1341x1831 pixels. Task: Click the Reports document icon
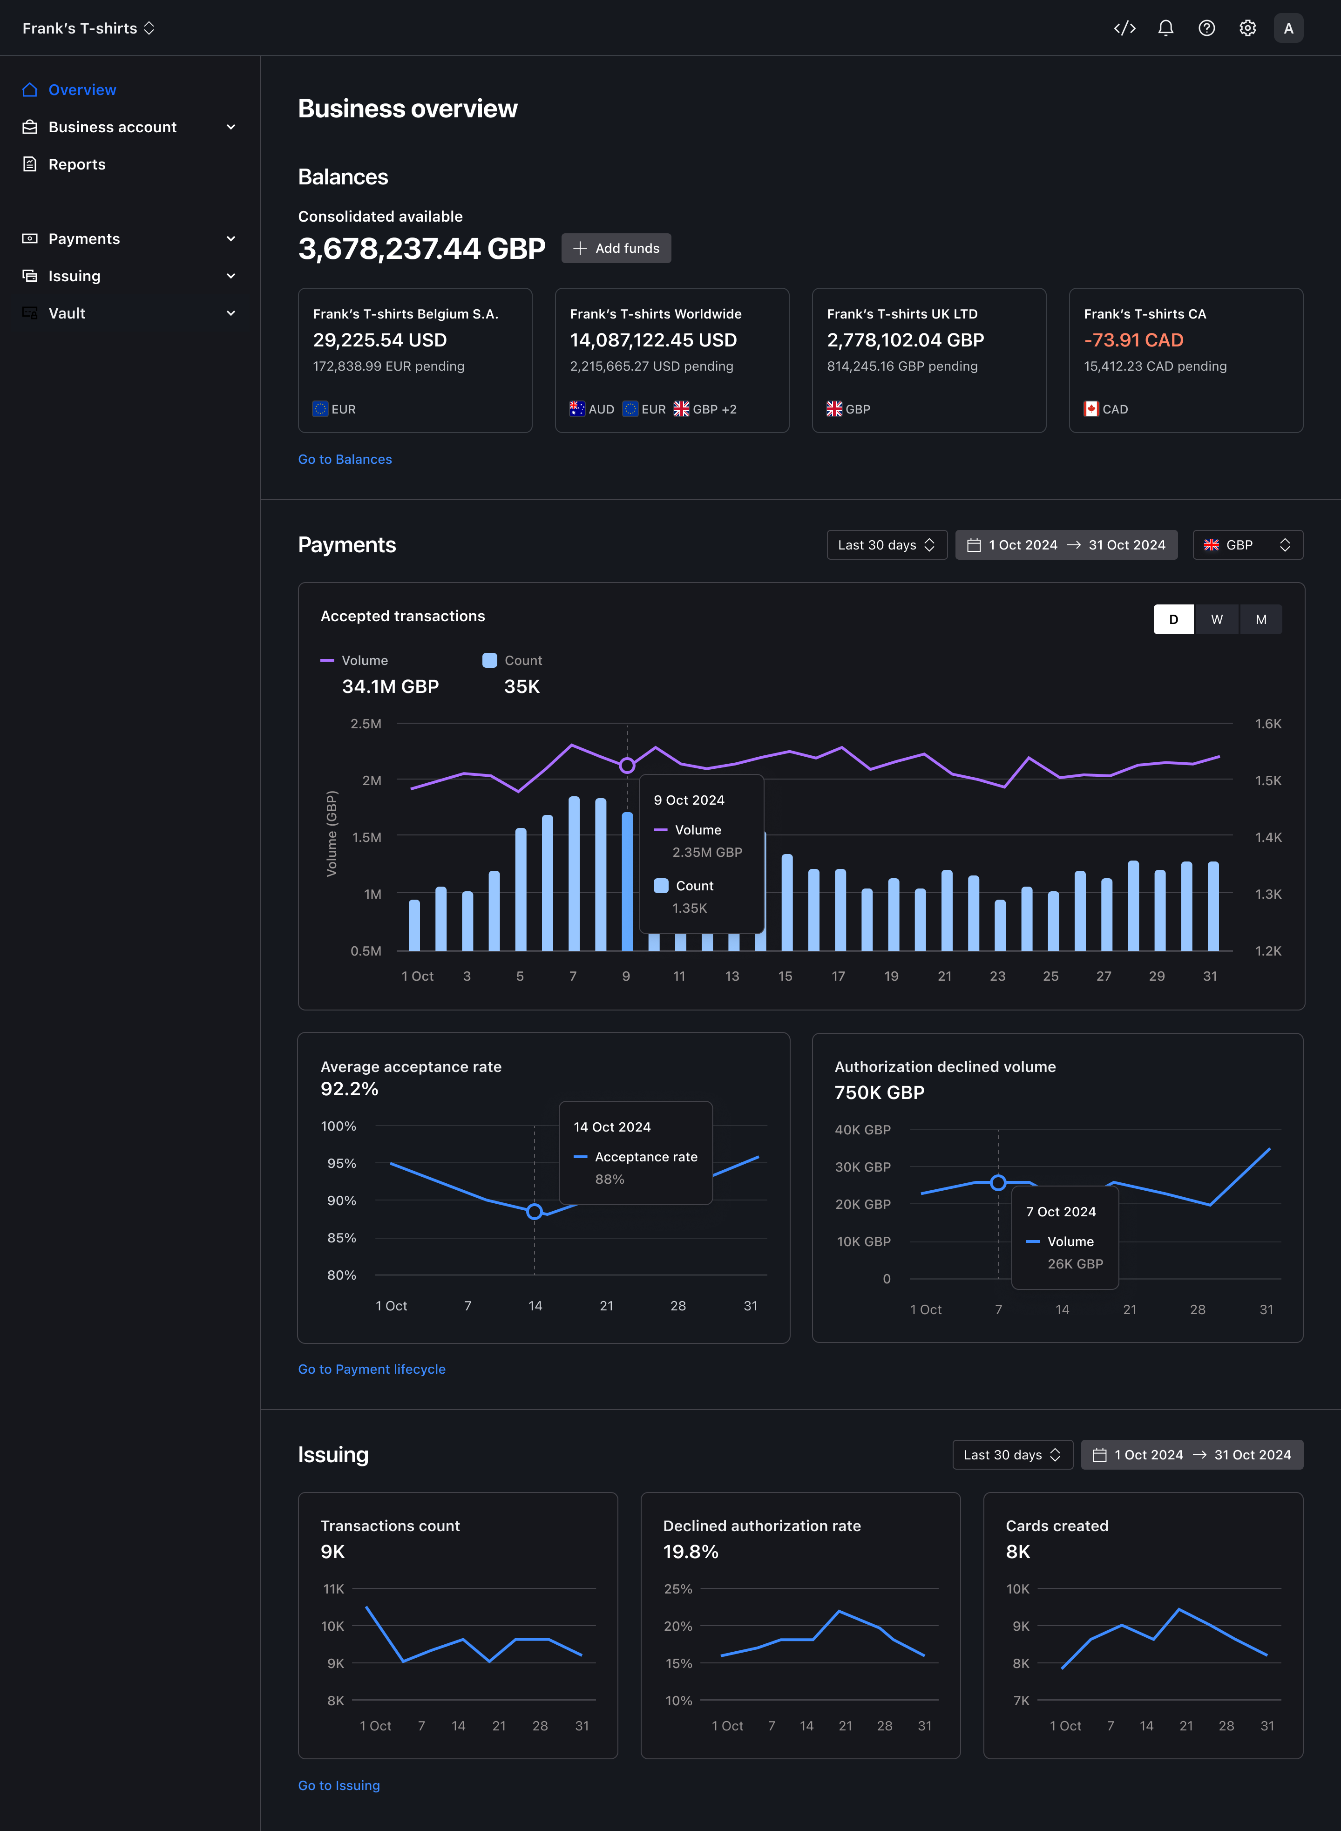click(x=30, y=164)
